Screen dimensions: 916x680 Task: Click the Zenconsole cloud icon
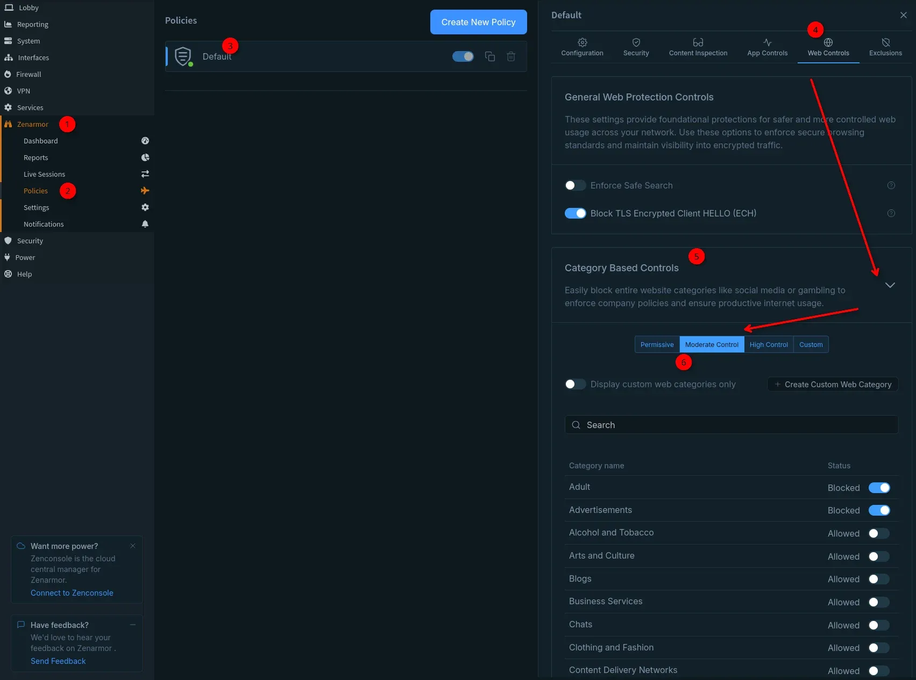(21, 546)
